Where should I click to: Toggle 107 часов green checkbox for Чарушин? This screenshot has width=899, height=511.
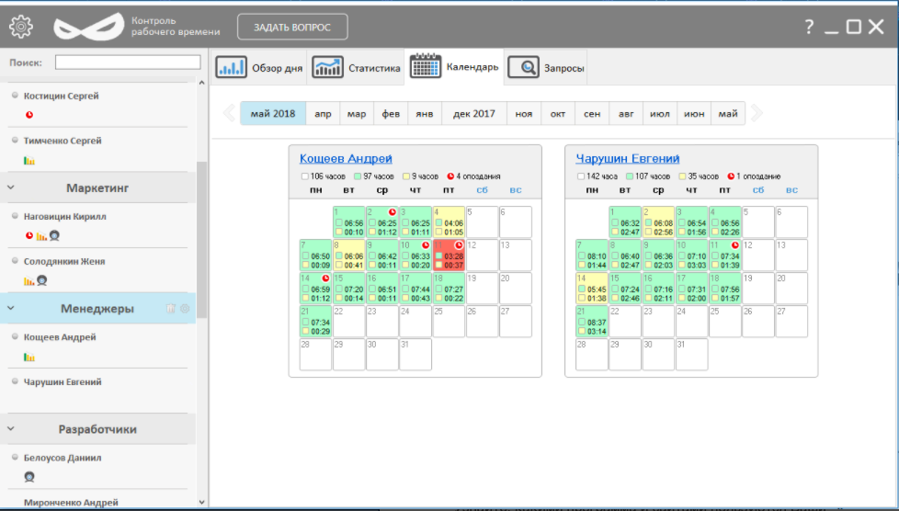630,176
